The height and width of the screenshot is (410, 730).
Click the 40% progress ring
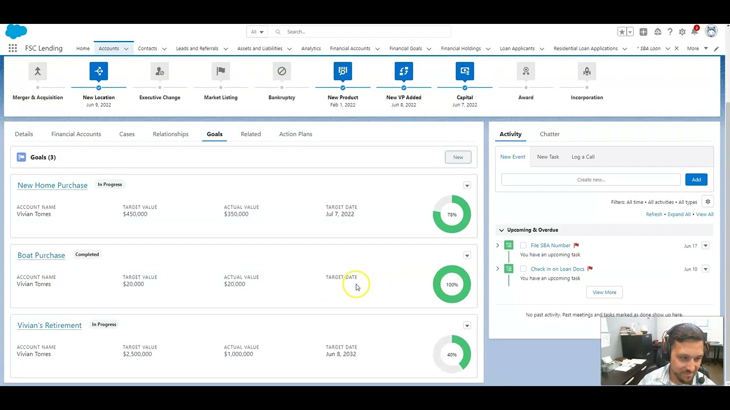coord(452,354)
